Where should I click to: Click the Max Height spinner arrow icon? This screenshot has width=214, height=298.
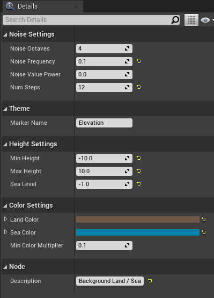click(x=127, y=171)
